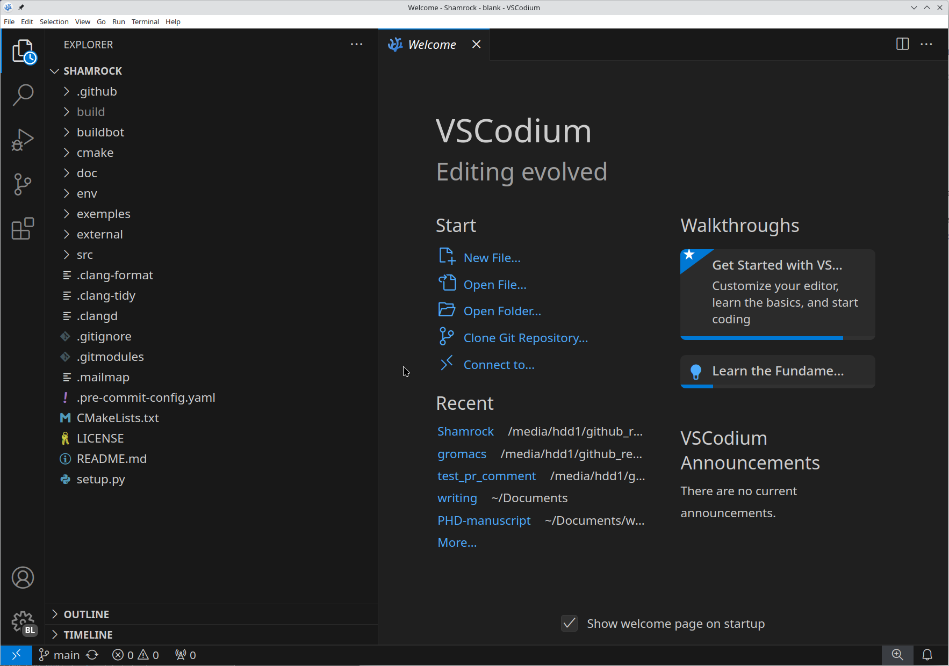Open the Help menu
This screenshot has width=949, height=666.
(173, 21)
